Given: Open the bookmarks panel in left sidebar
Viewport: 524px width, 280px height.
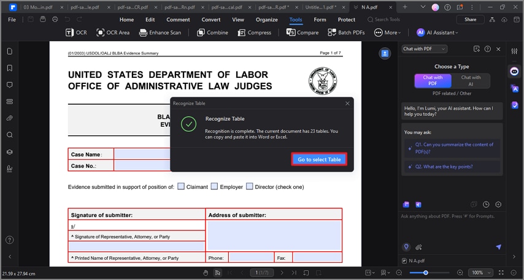Looking at the screenshot, I should click(x=10, y=68).
